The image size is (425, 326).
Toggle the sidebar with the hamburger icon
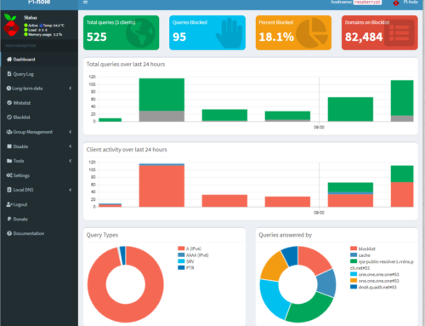click(x=85, y=3)
